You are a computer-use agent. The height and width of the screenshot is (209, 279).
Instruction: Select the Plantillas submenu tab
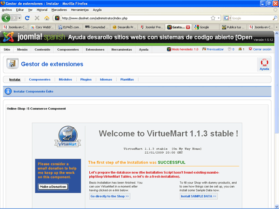127,79
